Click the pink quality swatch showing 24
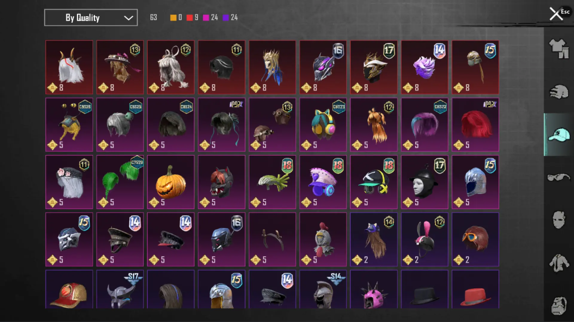 pos(206,18)
